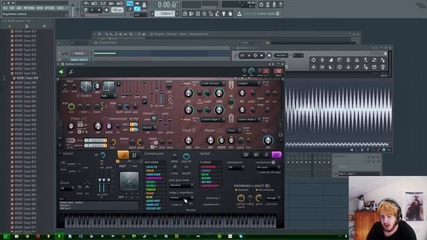This screenshot has height=240, width=427.
Task: Open the OPTIONS menu
Action: (50, 8)
